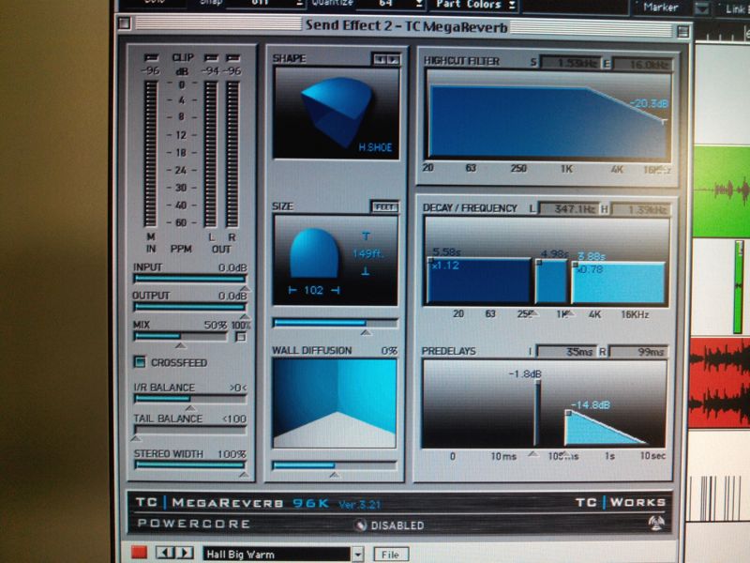Screen dimensions: 750x563
Task: Click the 102 room width value
Action: point(313,290)
